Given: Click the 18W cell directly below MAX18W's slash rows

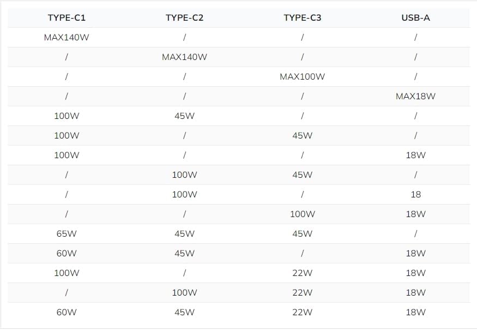Looking at the screenshot, I should 415,155.
